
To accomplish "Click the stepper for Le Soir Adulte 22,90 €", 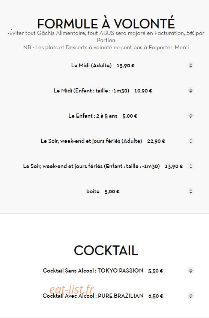I will (191, 141).
